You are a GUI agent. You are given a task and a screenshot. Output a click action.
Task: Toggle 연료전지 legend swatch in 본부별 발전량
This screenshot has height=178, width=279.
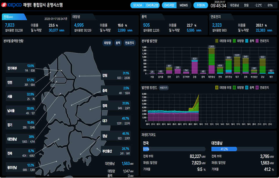257,41
